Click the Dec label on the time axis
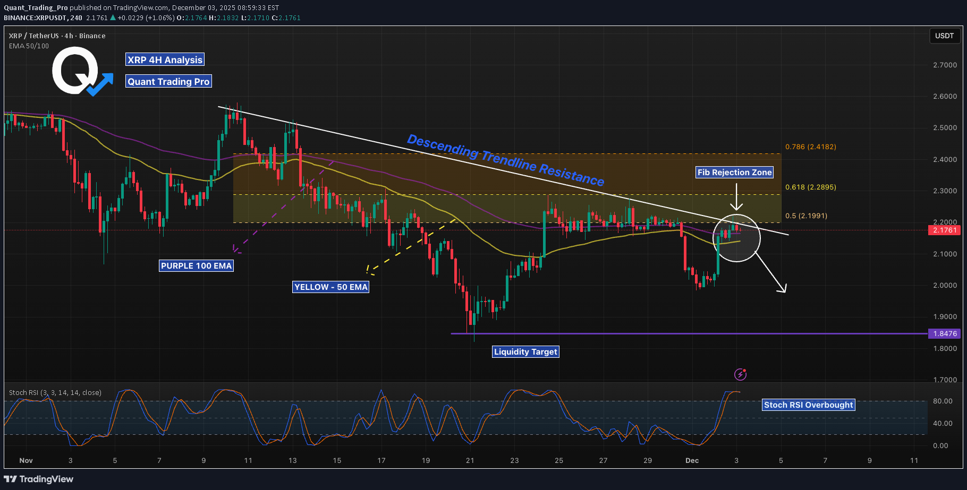This screenshot has height=490, width=967. pyautogui.click(x=691, y=461)
